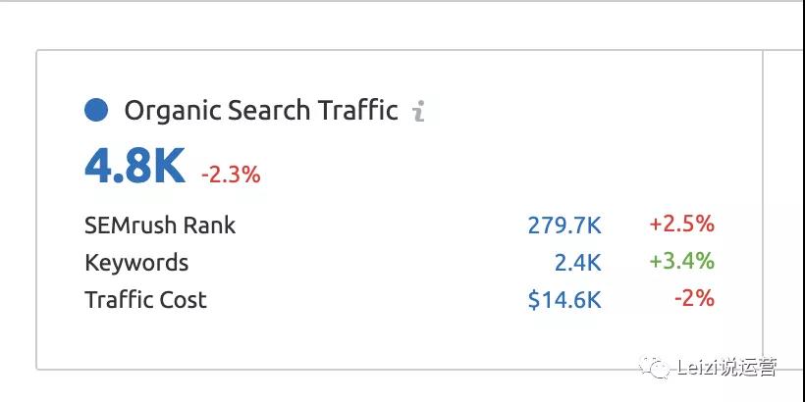Select the Keywords row label

coord(136,263)
